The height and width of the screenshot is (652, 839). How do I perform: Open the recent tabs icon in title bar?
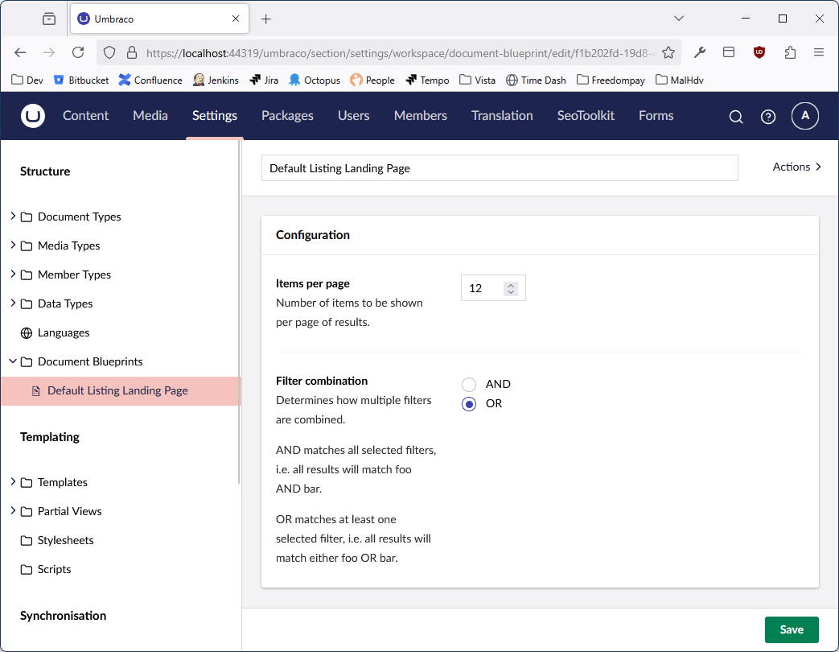49,19
